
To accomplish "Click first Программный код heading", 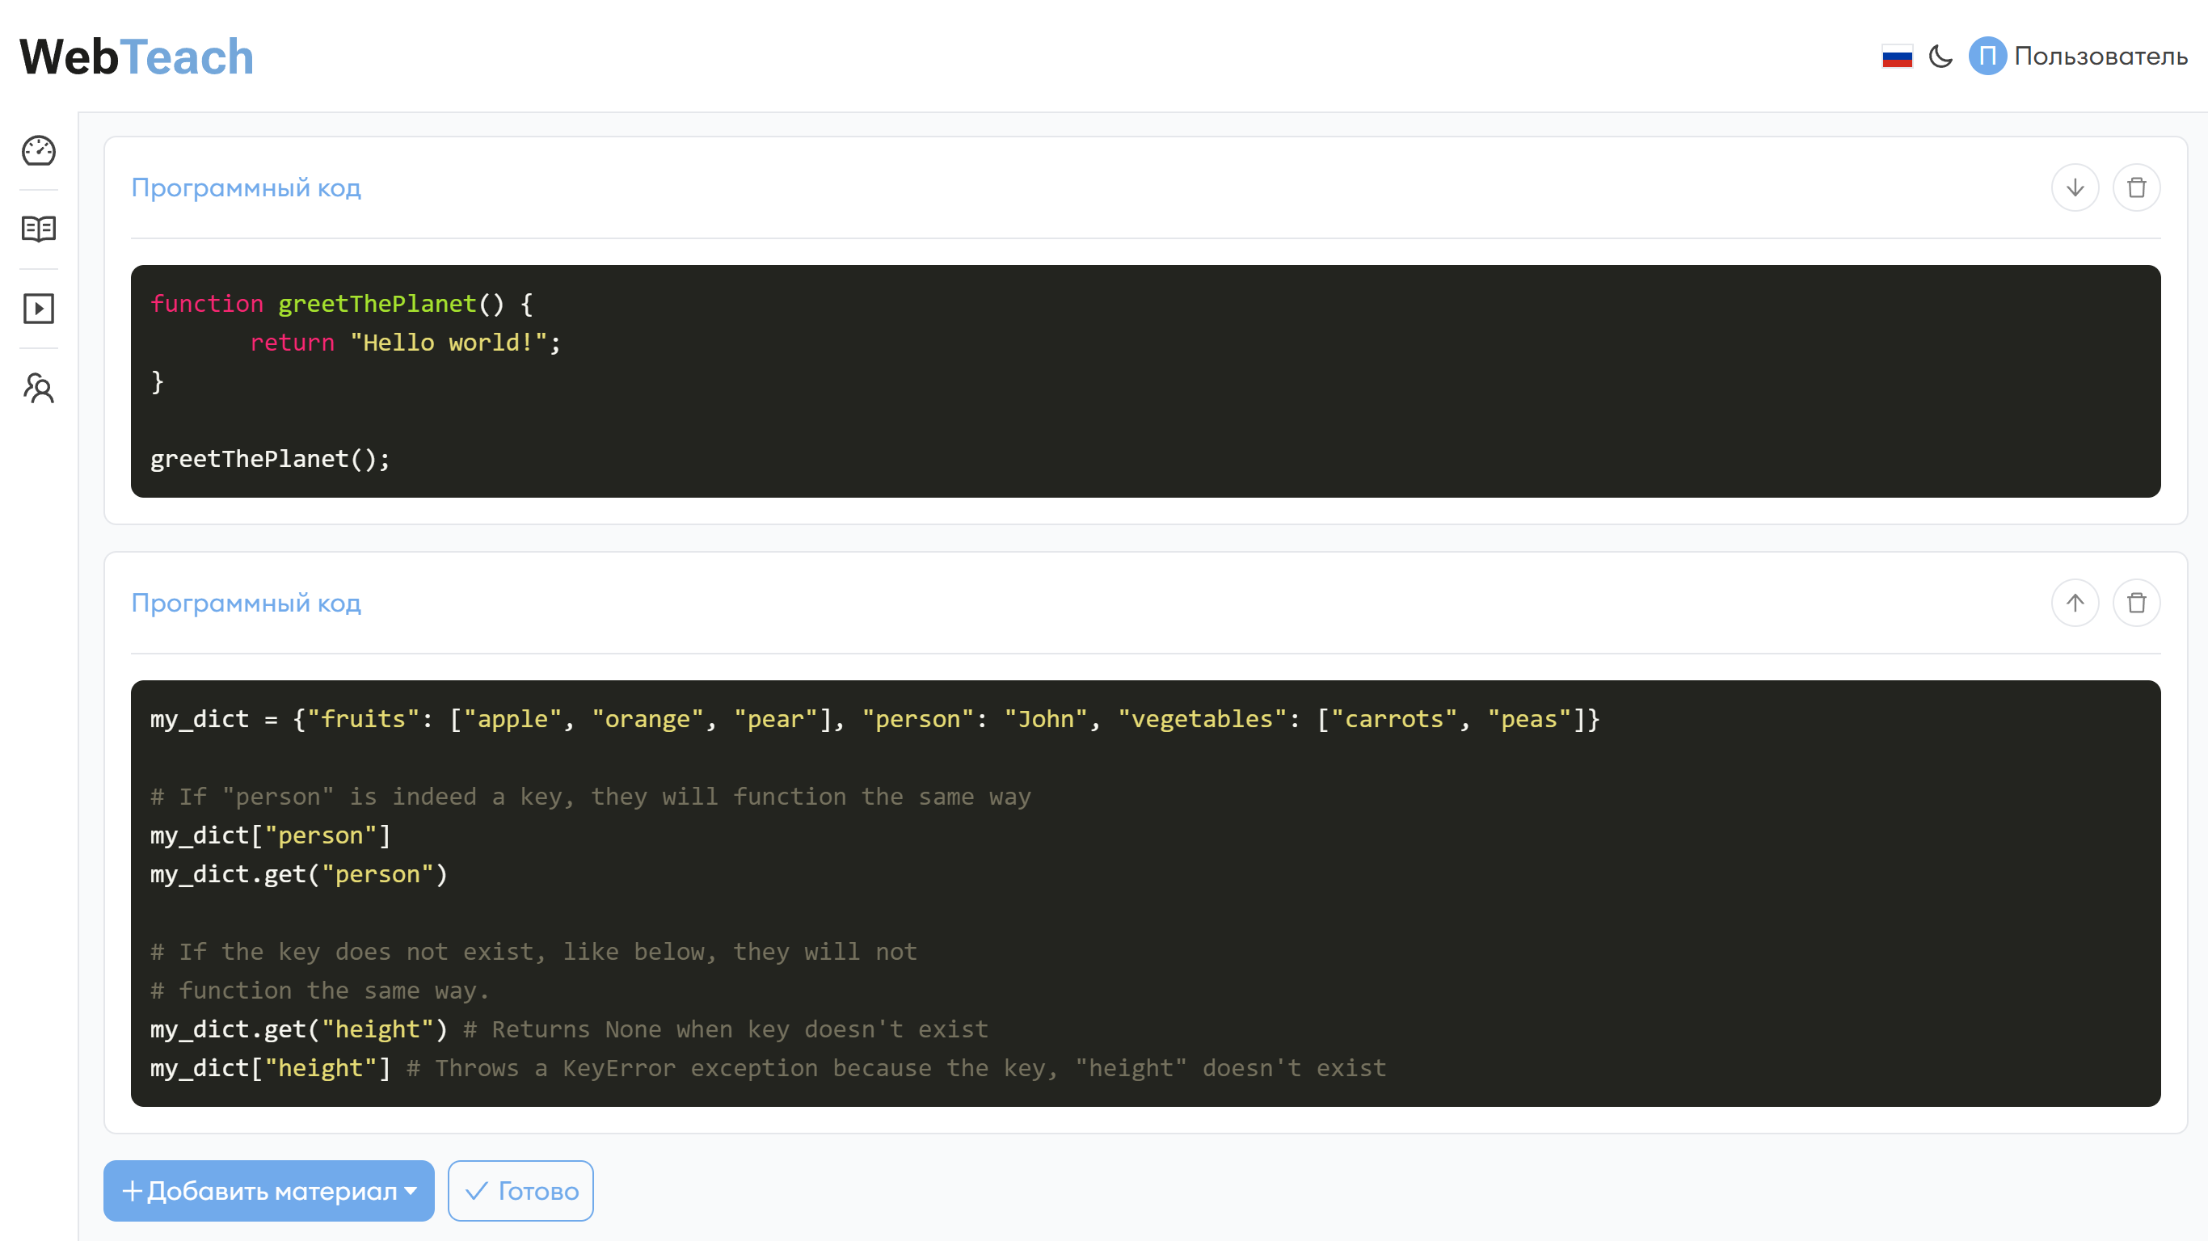I will (246, 187).
